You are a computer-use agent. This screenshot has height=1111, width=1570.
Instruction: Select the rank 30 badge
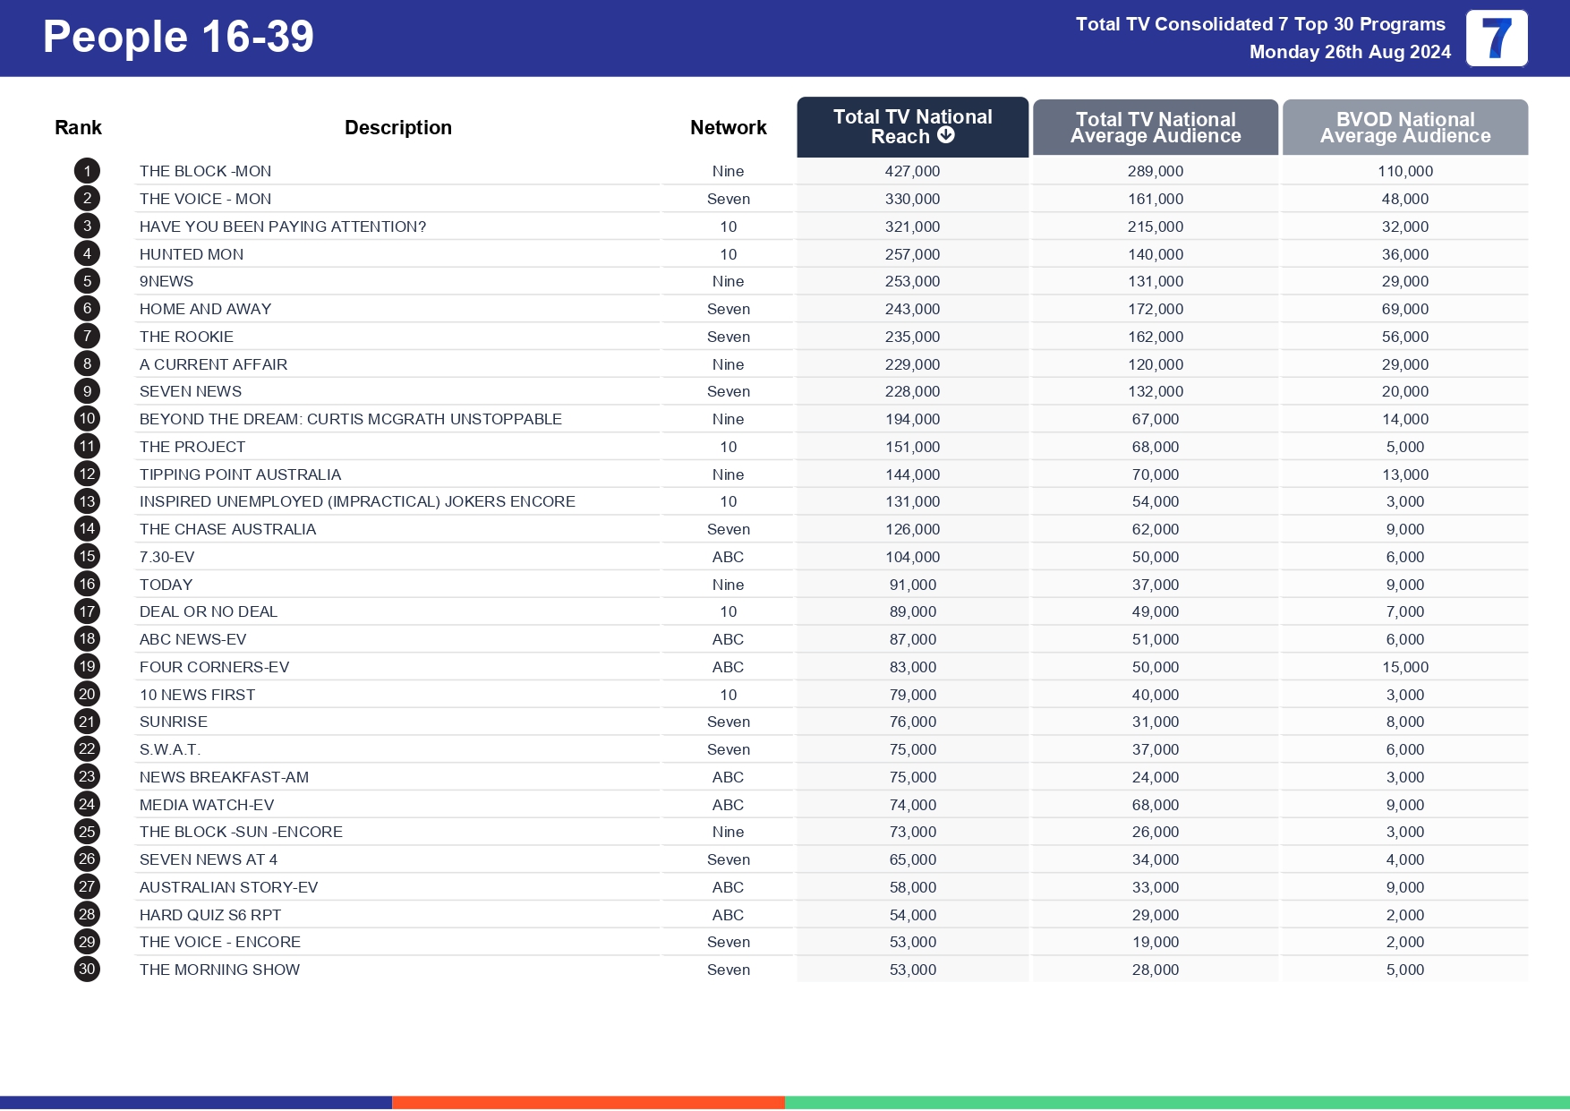pyautogui.click(x=86, y=969)
